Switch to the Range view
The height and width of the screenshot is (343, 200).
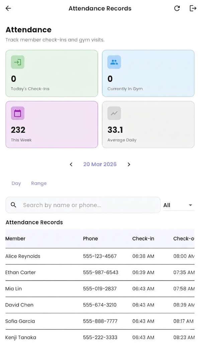39,183
